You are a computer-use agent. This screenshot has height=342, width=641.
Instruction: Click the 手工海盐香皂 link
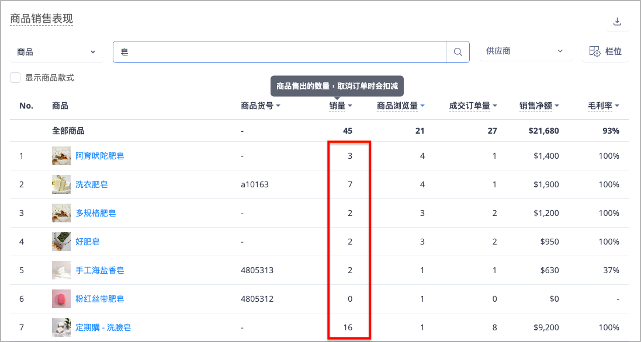[x=100, y=270]
